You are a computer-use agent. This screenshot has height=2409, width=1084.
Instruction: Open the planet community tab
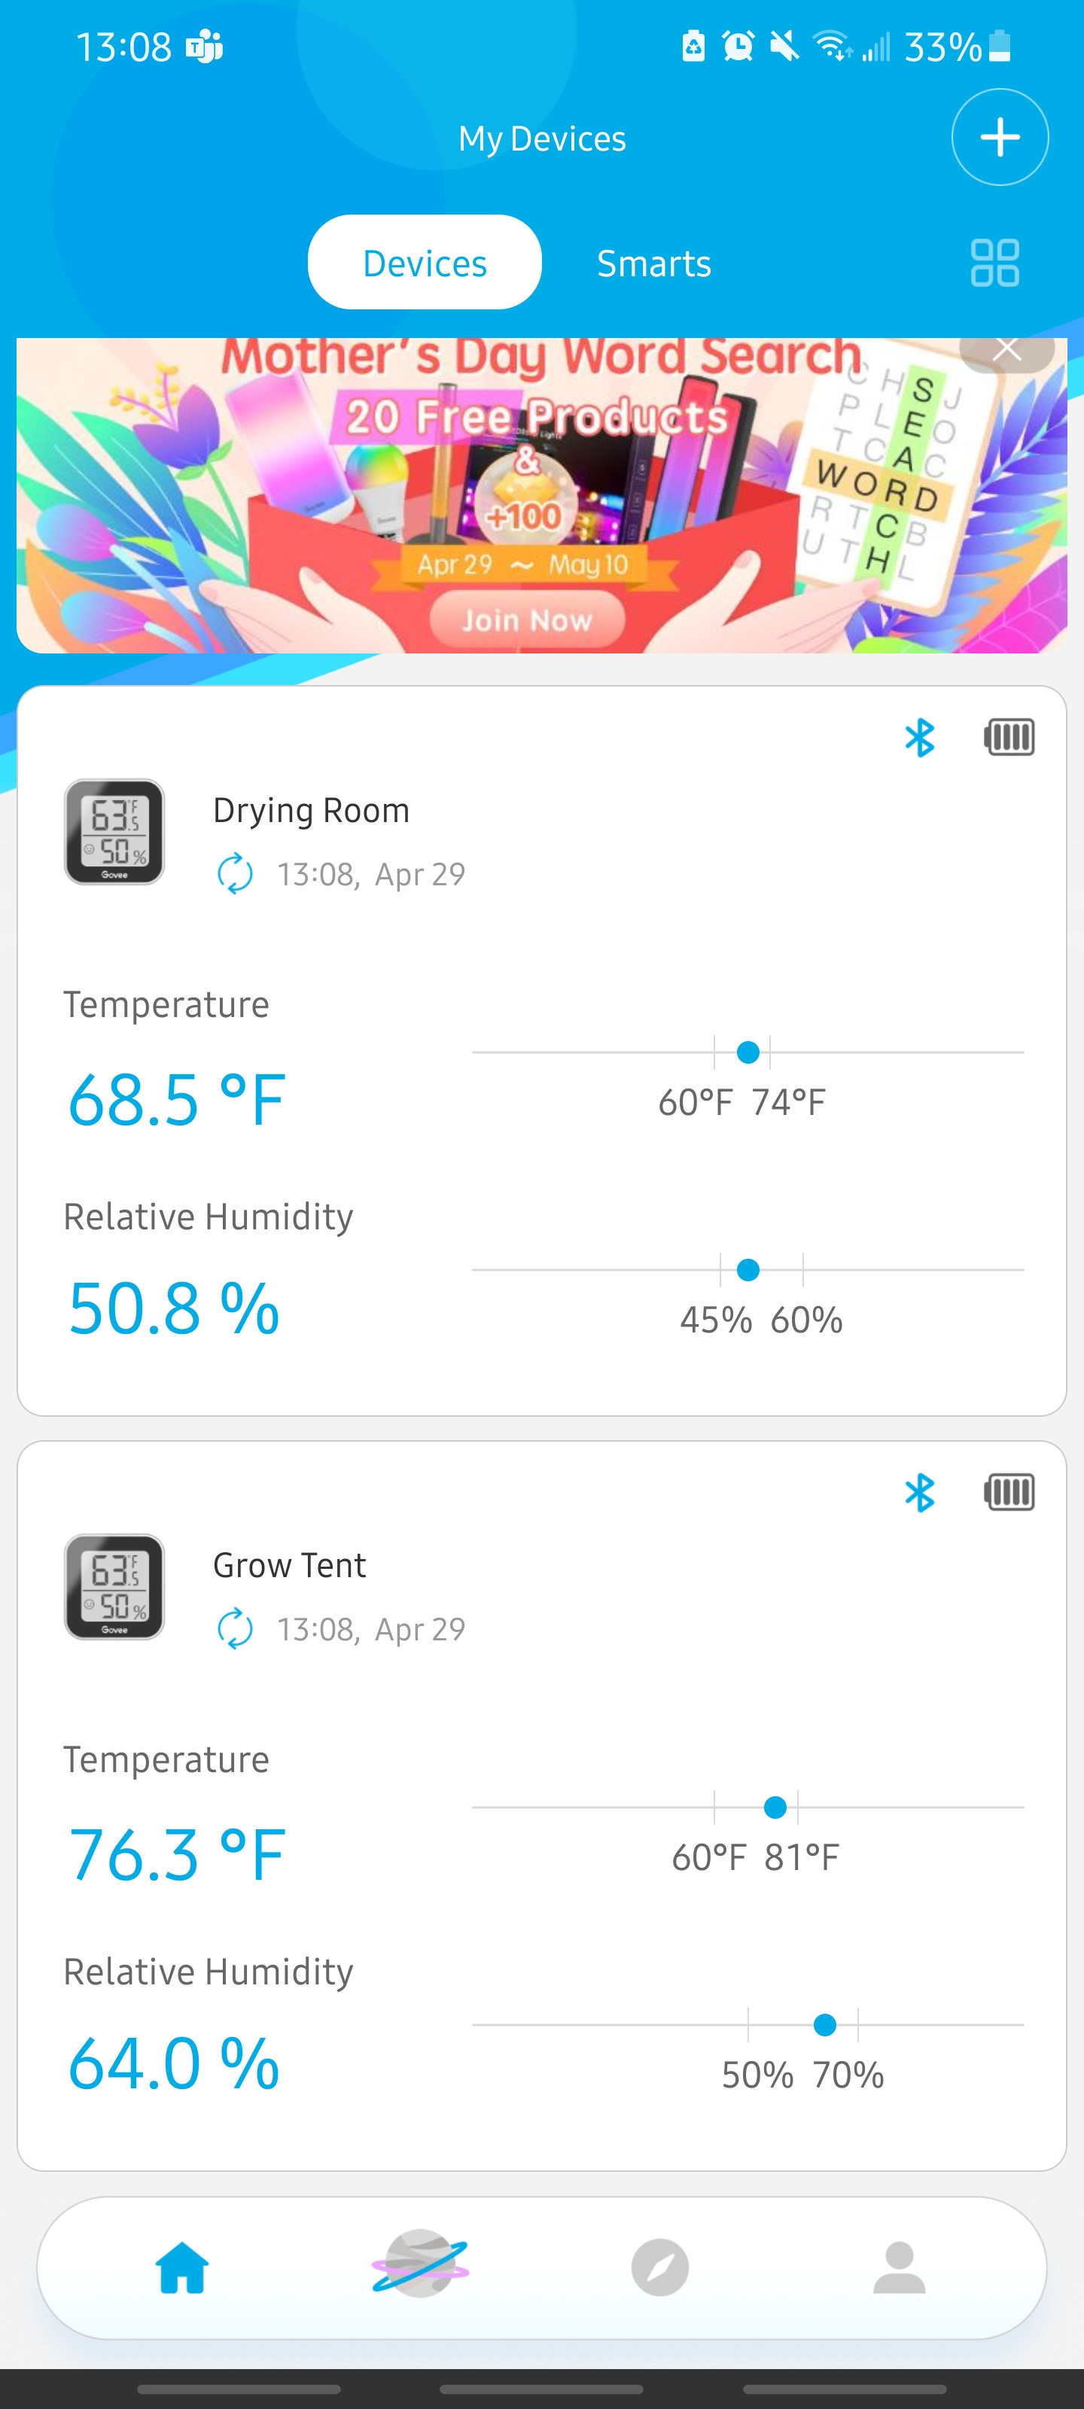pyautogui.click(x=420, y=2267)
